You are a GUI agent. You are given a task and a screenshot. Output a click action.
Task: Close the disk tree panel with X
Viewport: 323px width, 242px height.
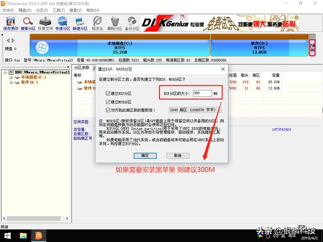68,67
